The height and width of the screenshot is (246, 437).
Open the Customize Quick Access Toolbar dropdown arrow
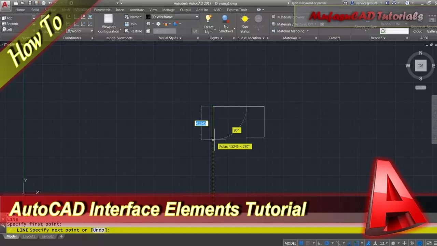(121, 3)
